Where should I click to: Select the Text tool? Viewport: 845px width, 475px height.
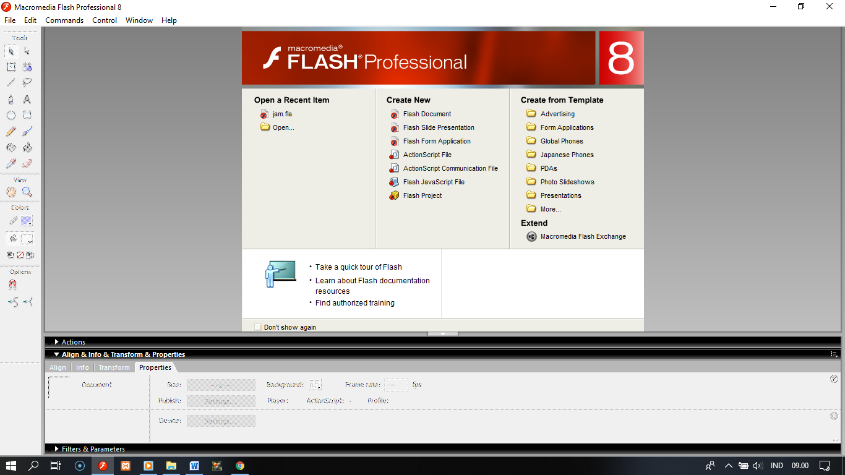27,99
